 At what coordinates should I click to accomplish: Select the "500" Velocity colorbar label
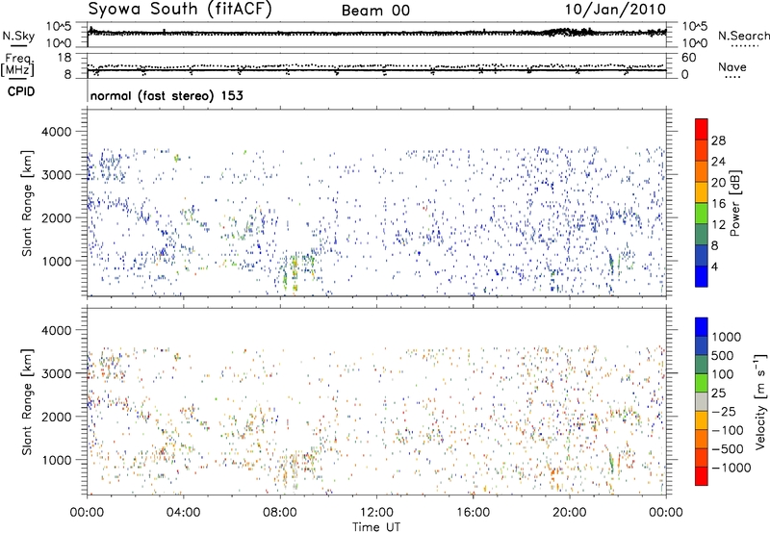click(x=723, y=356)
